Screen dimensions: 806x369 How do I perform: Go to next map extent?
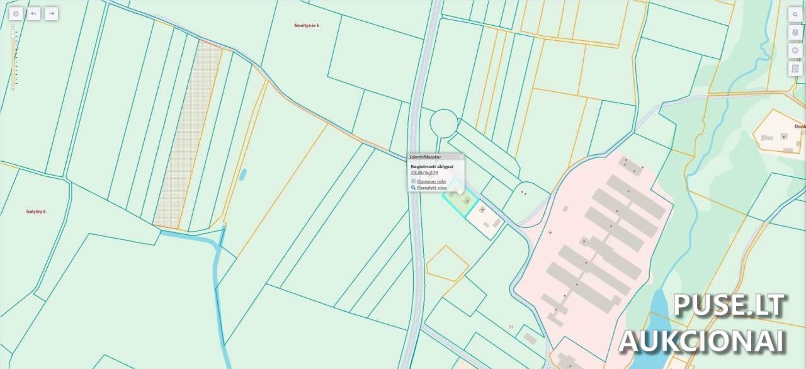click(51, 13)
